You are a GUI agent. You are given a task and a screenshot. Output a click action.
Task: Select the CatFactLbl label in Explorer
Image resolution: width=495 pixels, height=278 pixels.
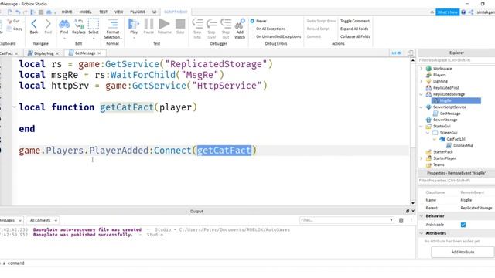tap(456, 139)
